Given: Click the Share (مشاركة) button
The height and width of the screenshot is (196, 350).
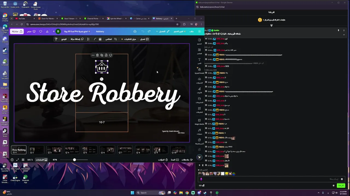Looking at the screenshot, I should pyautogui.click(x=17, y=31).
